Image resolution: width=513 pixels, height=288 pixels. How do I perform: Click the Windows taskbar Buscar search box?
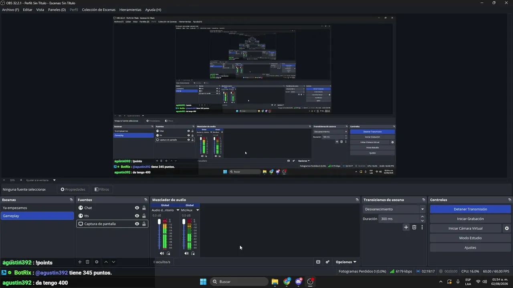tap(239, 282)
